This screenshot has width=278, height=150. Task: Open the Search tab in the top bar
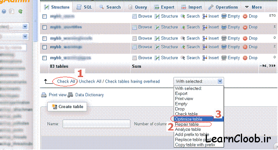point(110,7)
